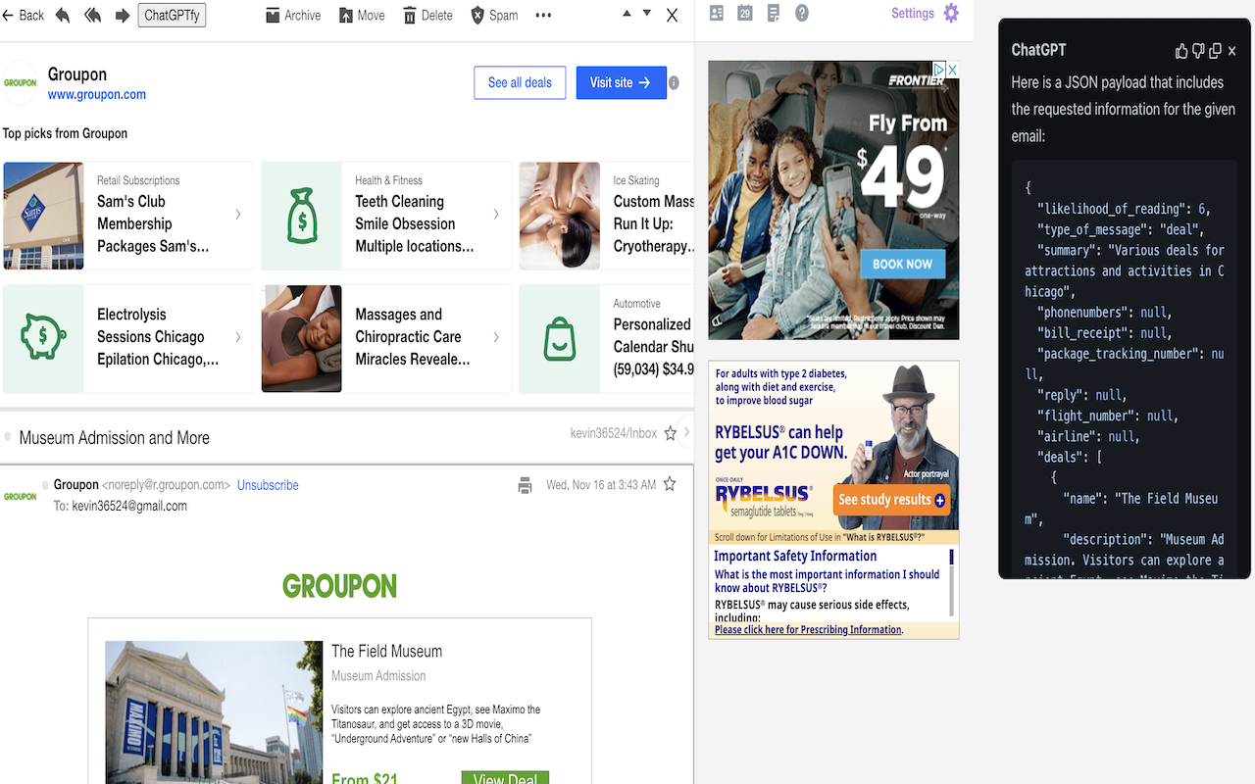Click the Rybelsus safety information scrollbar
1255x784 pixels.
pyautogui.click(x=951, y=582)
